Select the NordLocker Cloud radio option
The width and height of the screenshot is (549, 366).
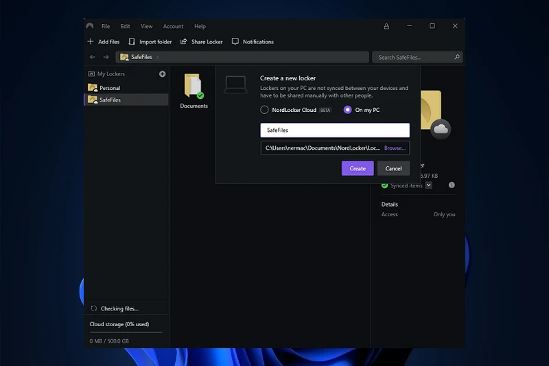click(x=264, y=110)
